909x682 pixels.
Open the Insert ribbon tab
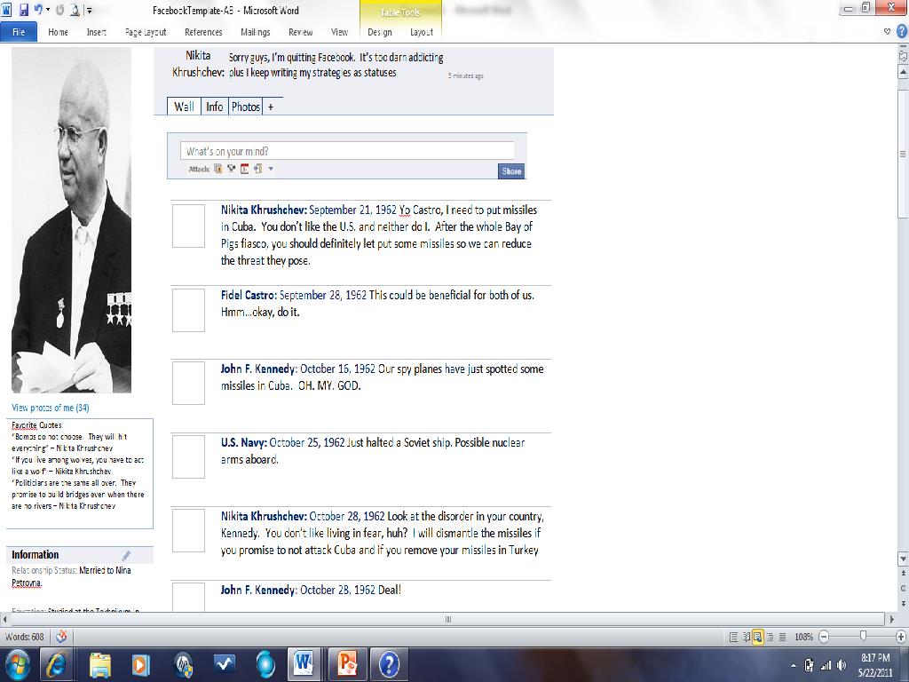(96, 32)
